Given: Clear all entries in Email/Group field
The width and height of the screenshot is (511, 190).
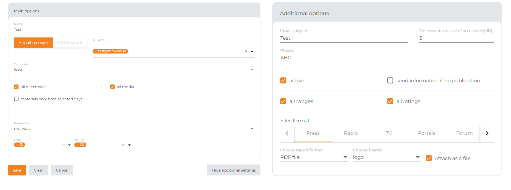Looking at the screenshot, I should pyautogui.click(x=246, y=51).
